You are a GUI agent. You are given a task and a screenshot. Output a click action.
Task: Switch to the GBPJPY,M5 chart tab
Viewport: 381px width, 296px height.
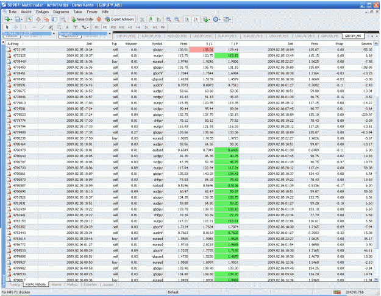[x=353, y=36]
